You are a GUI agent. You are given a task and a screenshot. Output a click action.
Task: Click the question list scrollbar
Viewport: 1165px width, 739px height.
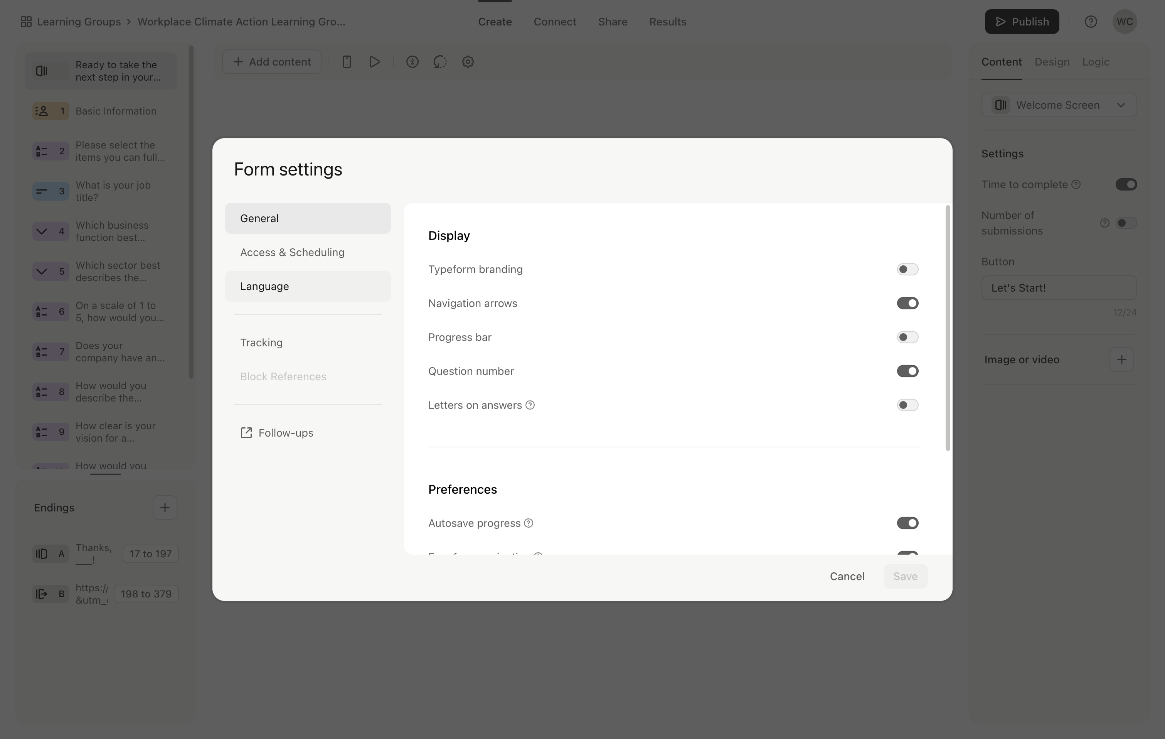pyautogui.click(x=191, y=212)
